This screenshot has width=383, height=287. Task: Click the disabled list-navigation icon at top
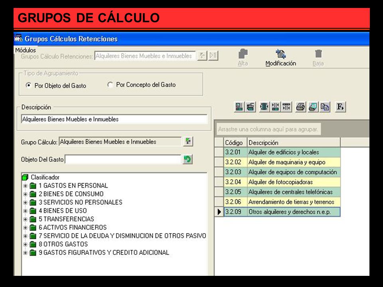coord(213,56)
